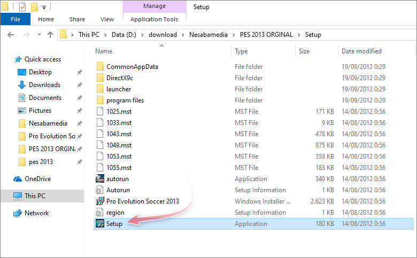Select the Manage contextual tab

(155, 6)
